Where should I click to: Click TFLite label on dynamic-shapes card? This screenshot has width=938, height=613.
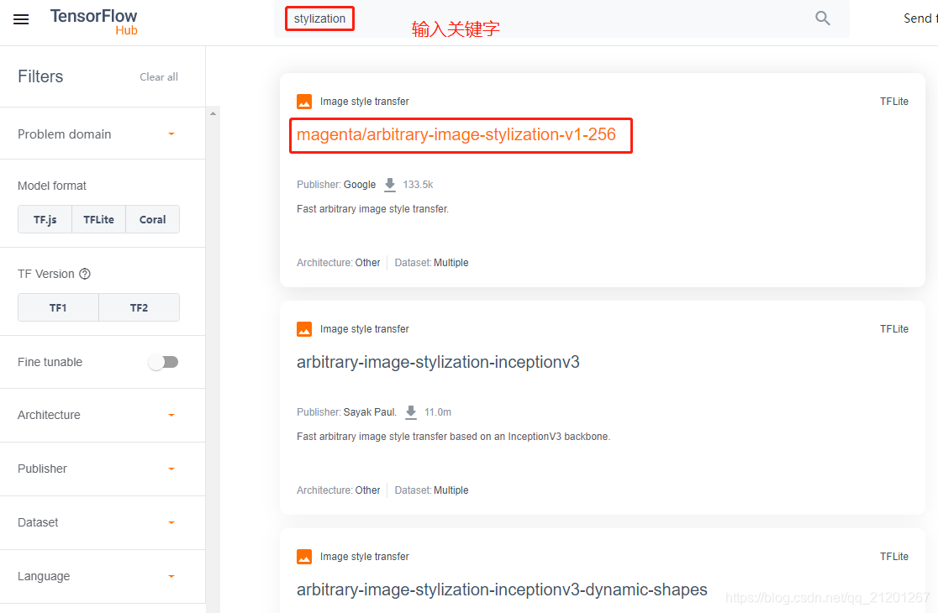[x=893, y=557]
